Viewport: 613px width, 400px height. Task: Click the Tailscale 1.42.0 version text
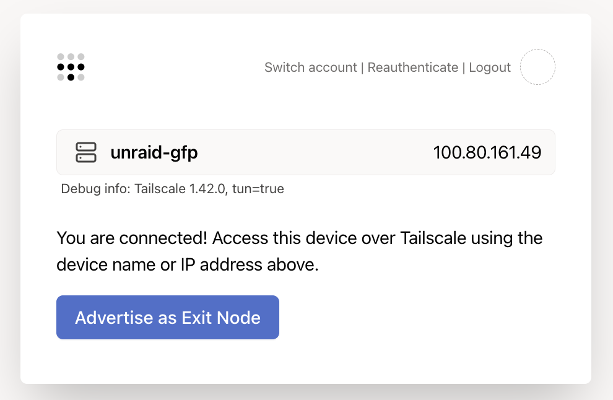181,188
